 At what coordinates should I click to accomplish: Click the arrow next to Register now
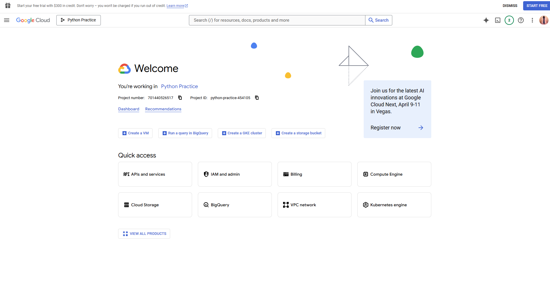[421, 128]
